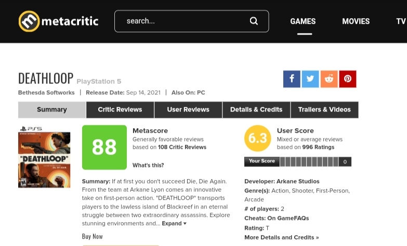
Task: Expand the game summary text
Action: coord(174,224)
